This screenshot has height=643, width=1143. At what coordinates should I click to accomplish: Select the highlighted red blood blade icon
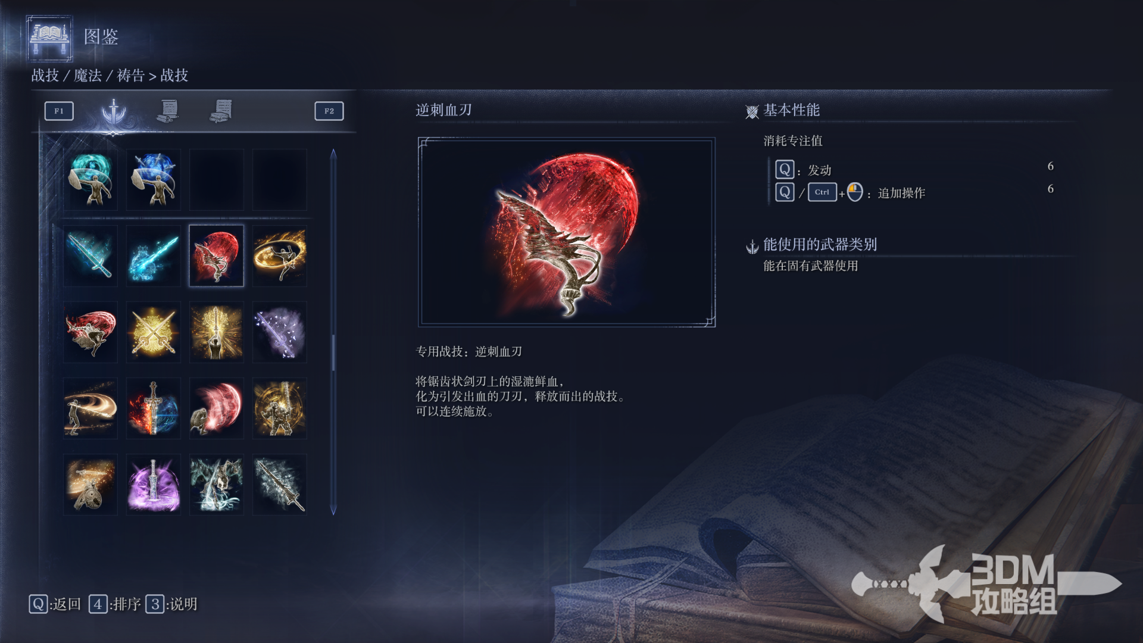(x=217, y=255)
